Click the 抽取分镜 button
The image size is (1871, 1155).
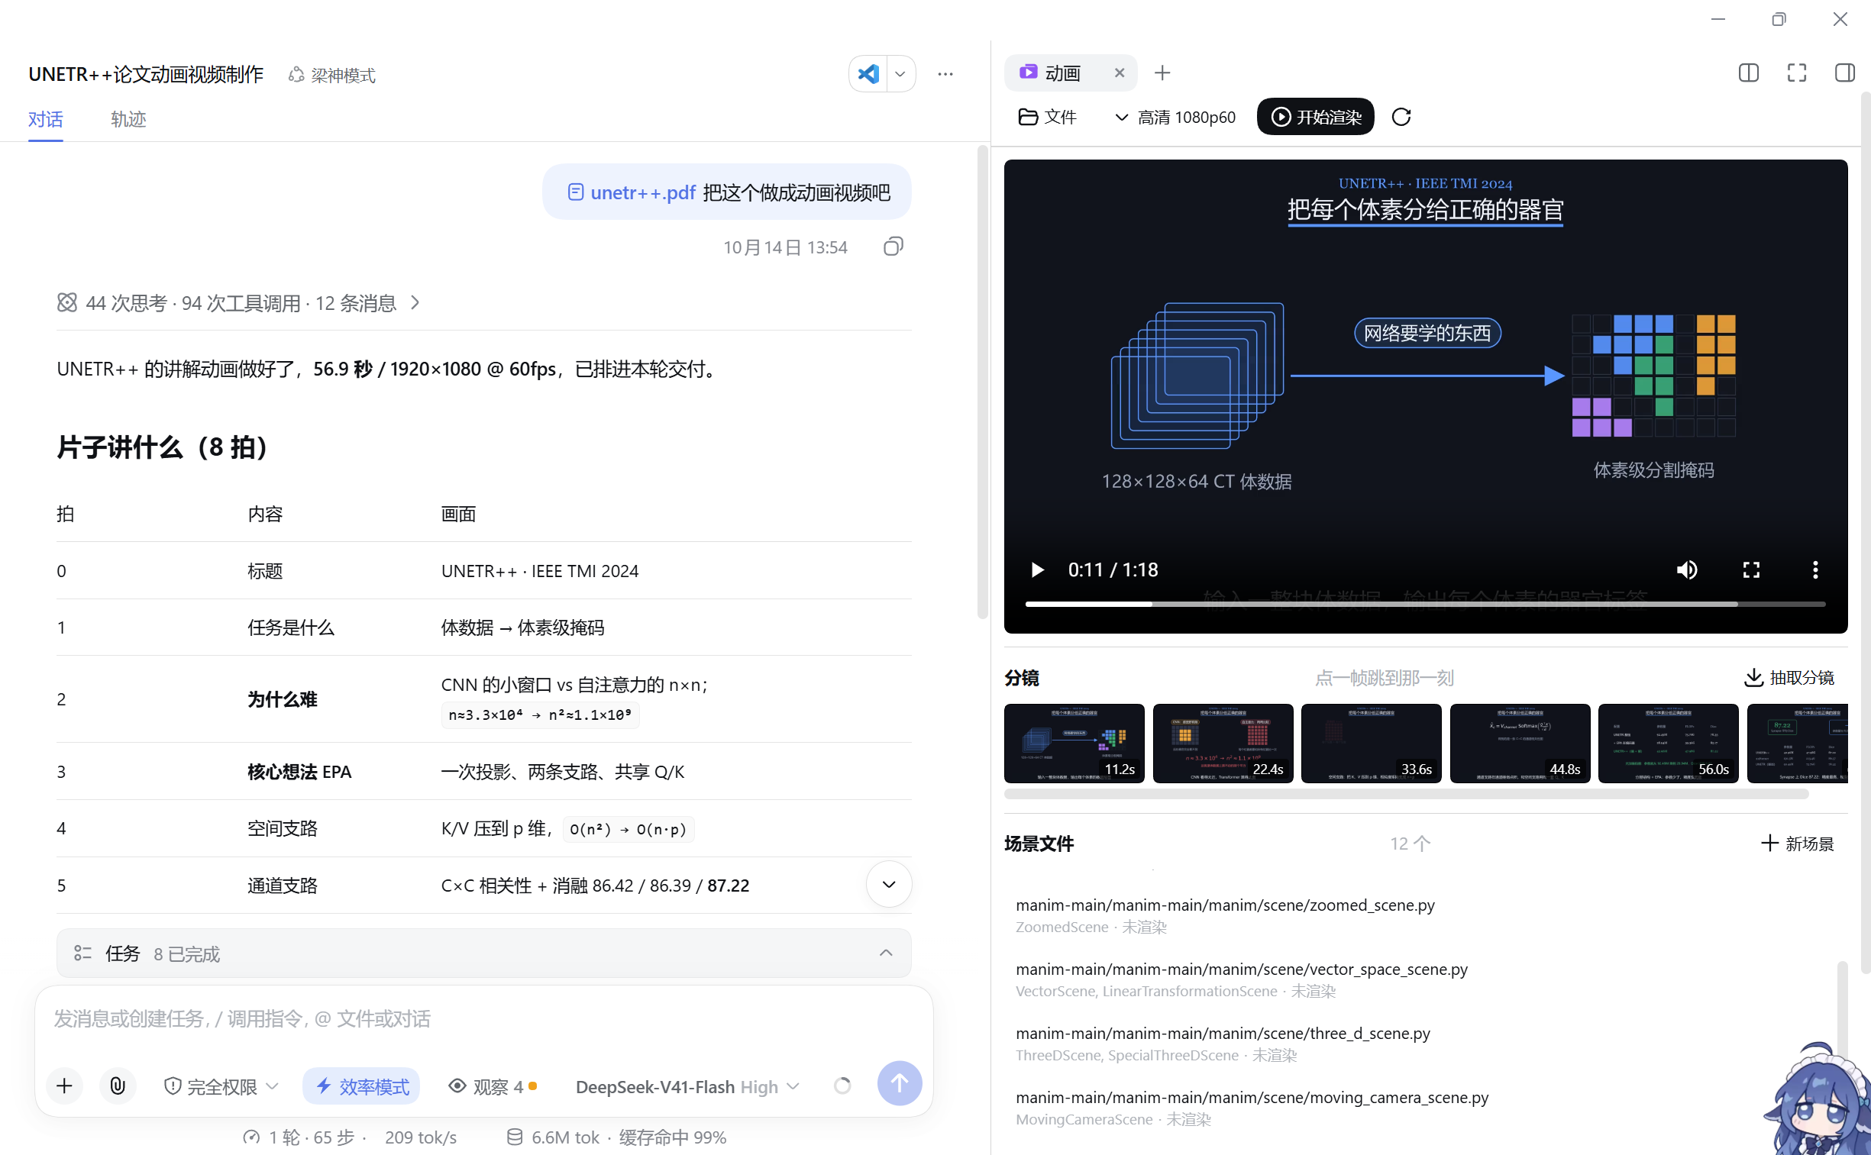pyautogui.click(x=1789, y=678)
